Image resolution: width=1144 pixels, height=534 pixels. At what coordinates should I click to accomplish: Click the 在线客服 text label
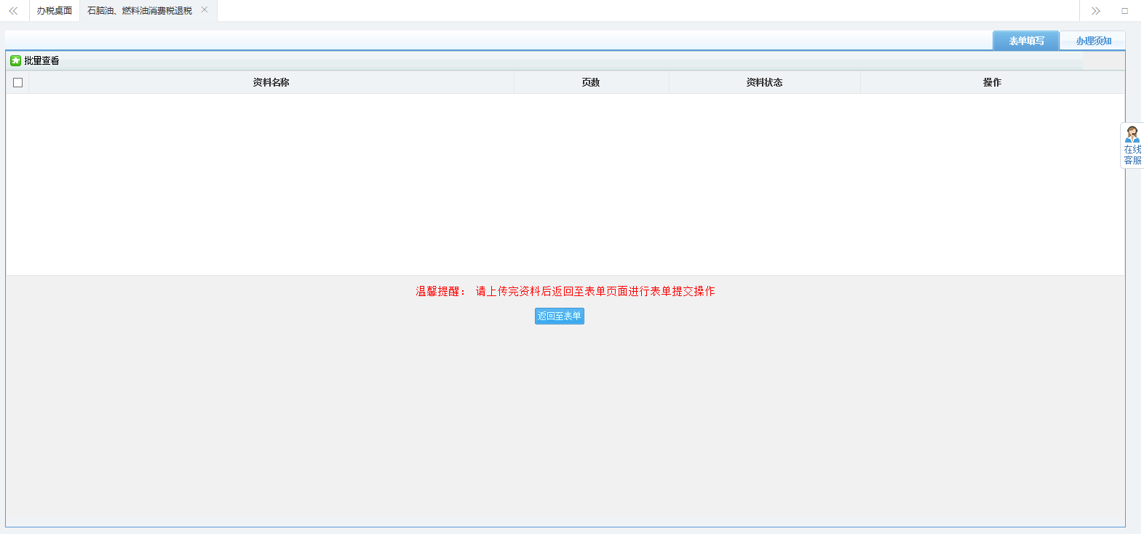(x=1132, y=155)
